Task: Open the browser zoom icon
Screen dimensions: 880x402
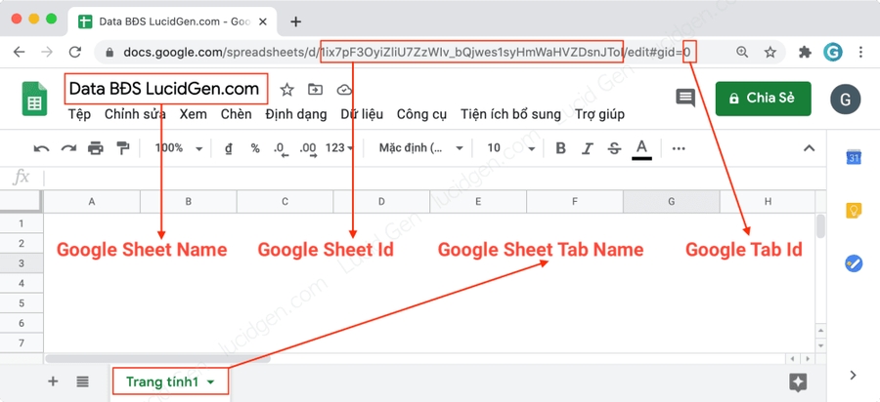Action: click(x=742, y=52)
